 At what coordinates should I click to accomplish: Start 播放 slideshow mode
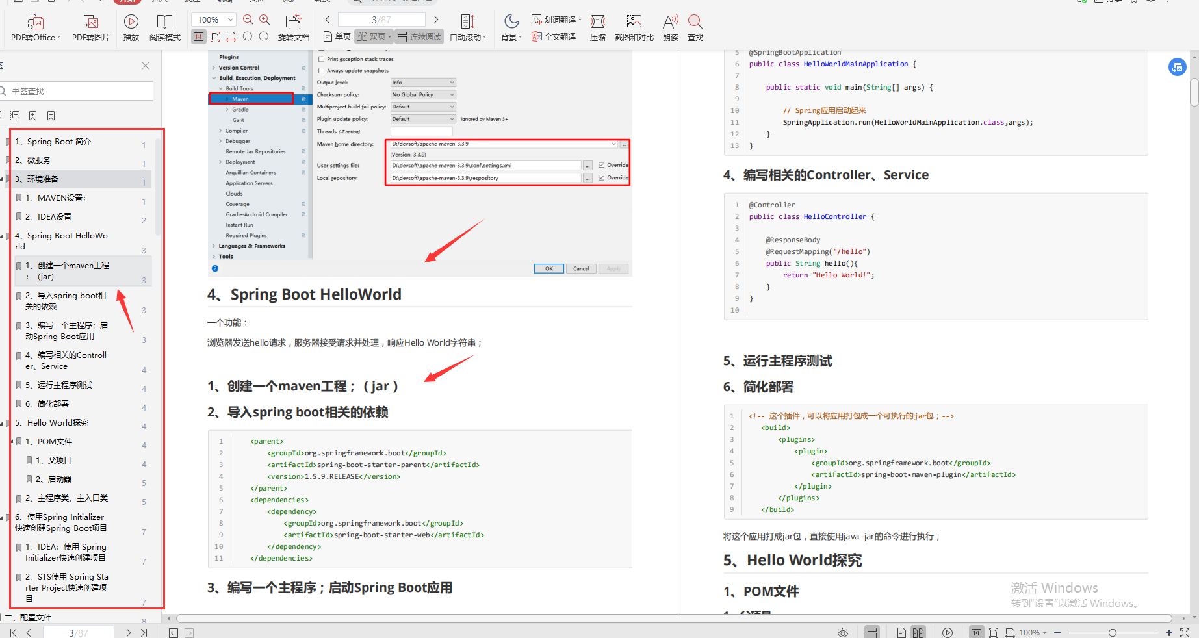(131, 28)
